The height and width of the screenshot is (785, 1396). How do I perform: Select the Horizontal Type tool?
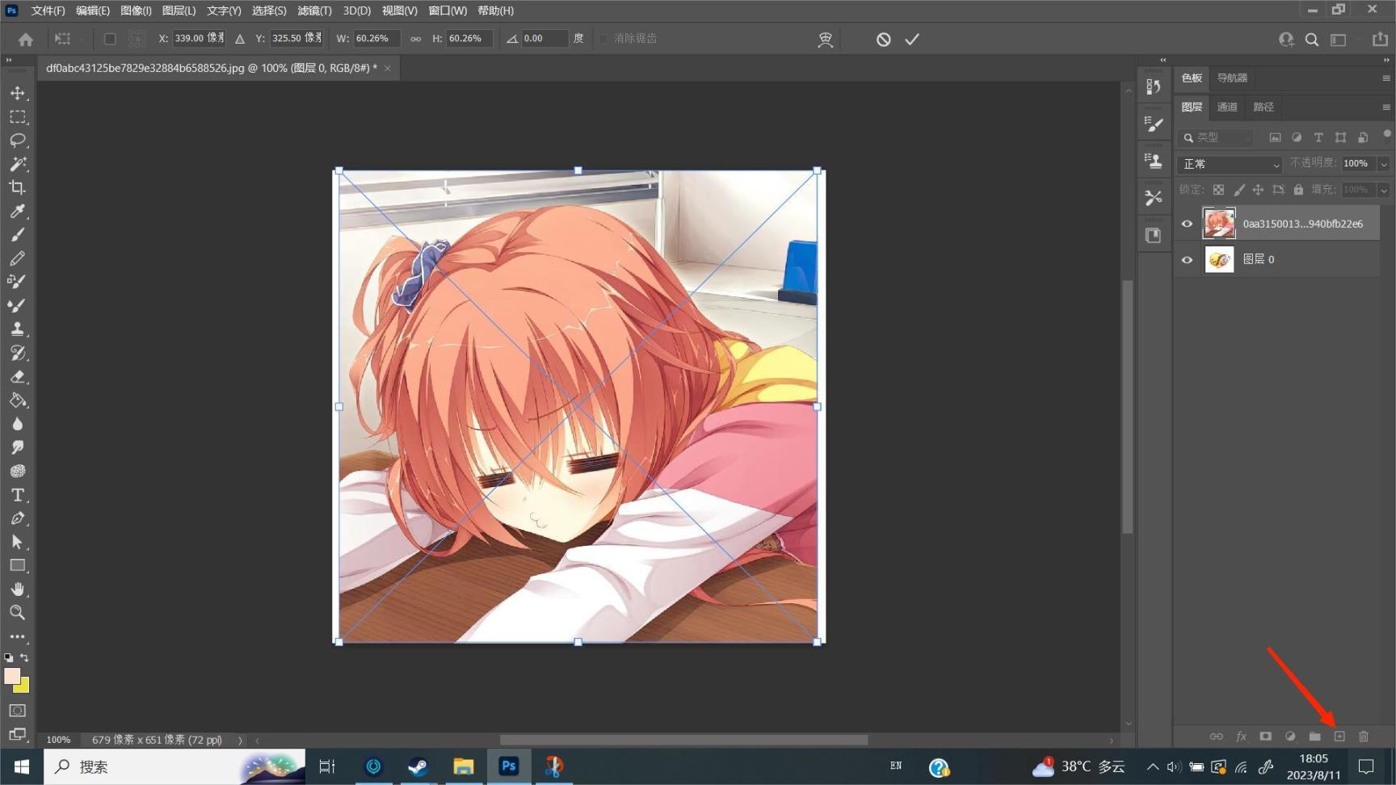(18, 495)
